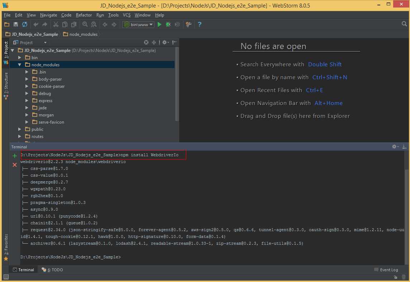Click the Redo arrow icon

[x=45, y=25]
